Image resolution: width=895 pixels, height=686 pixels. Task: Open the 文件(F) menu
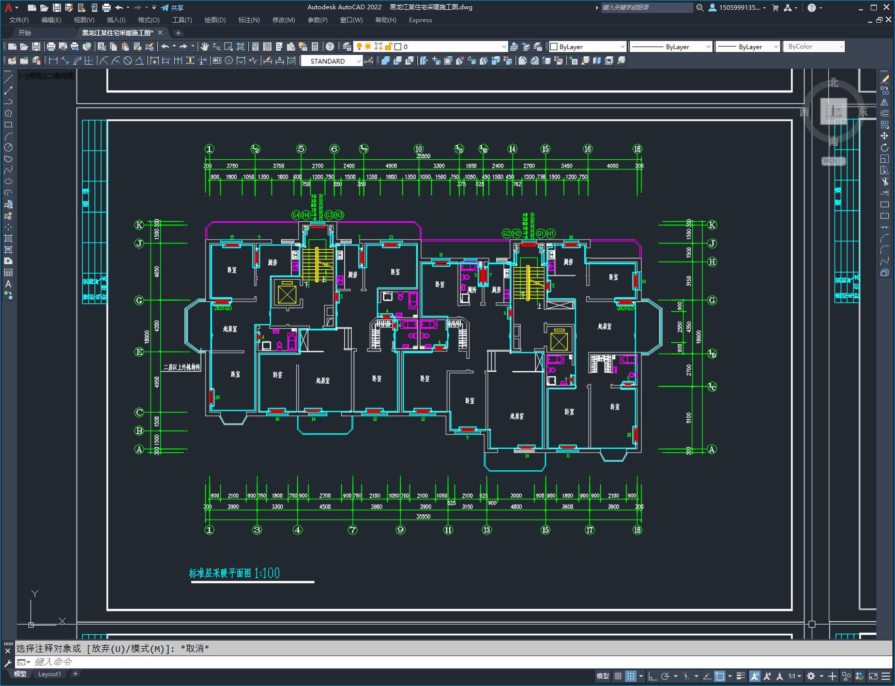[19, 20]
